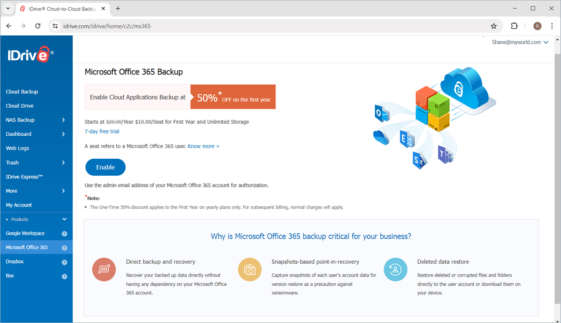The height and width of the screenshot is (323, 561).
Task: Open the tab search dropdown arrow
Action: pos(8,8)
